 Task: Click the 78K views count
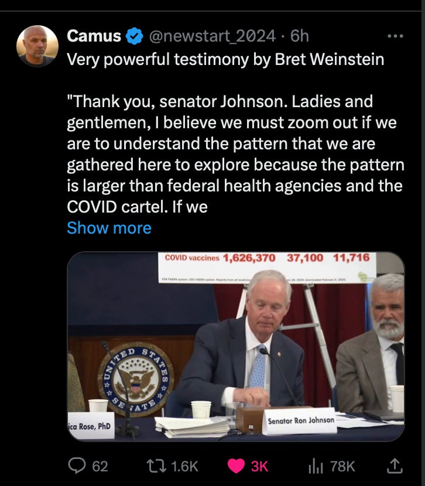(x=342, y=466)
